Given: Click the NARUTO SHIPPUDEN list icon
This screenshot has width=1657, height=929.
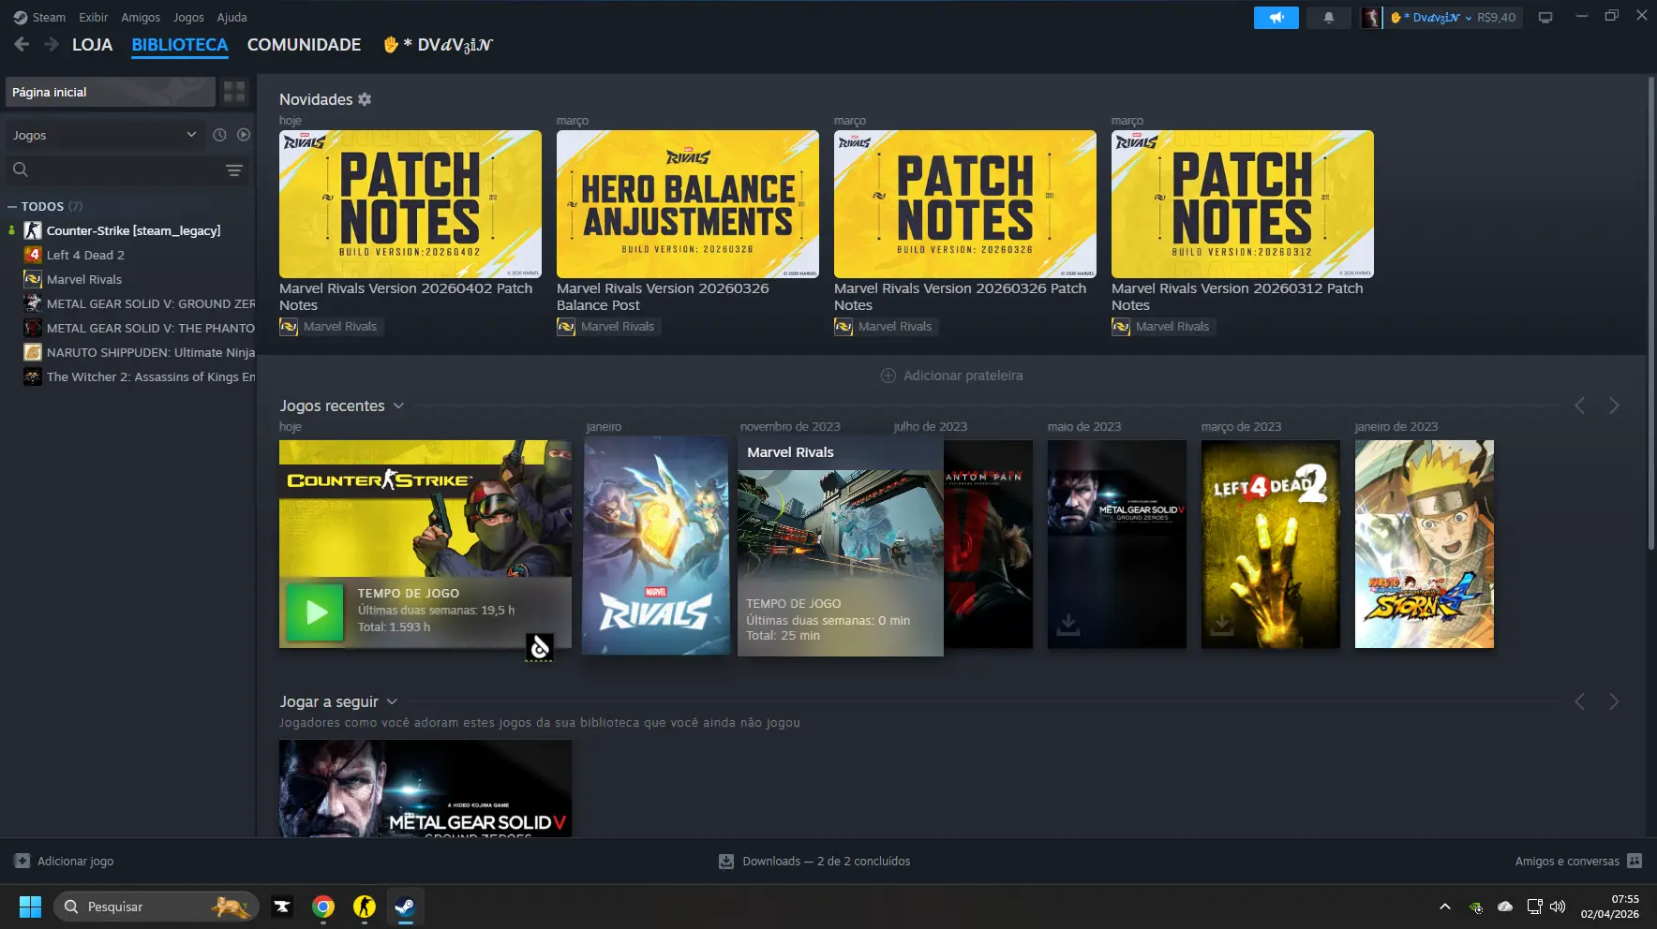Looking at the screenshot, I should [33, 352].
